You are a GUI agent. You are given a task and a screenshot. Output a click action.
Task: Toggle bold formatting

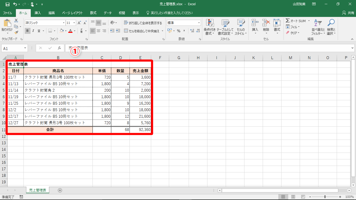[x=28, y=31]
